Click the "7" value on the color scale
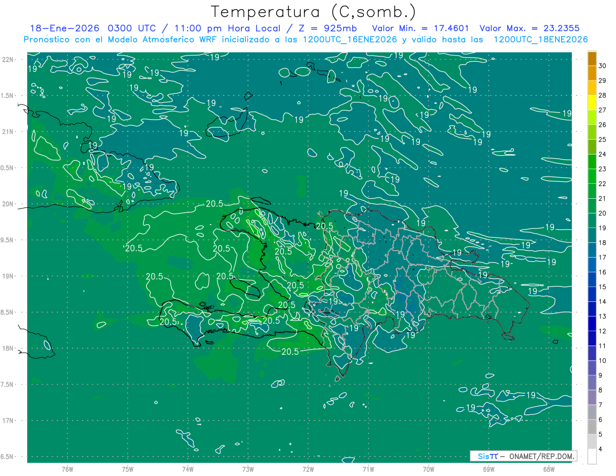This screenshot has height=476, width=616. tap(601, 405)
